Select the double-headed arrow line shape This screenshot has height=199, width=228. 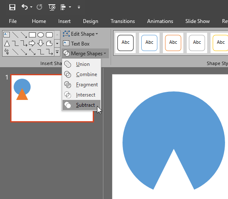(32, 52)
